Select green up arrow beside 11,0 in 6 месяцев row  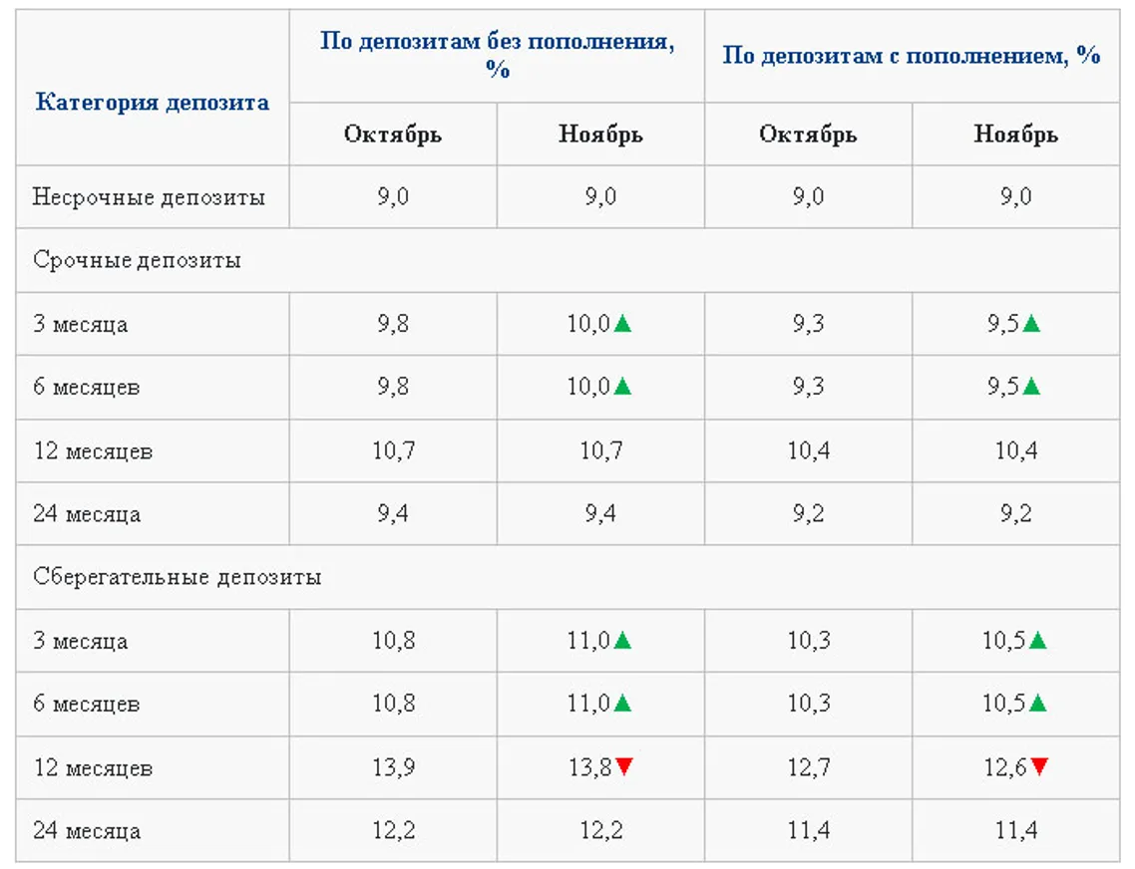pos(623,704)
